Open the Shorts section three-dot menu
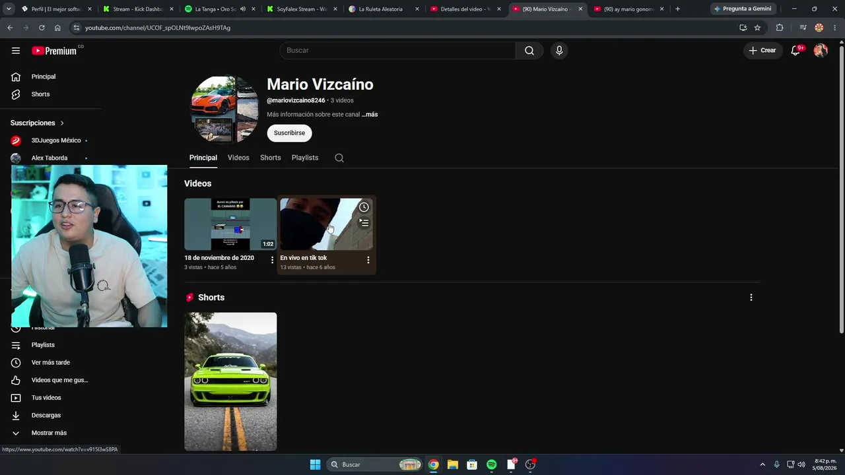This screenshot has height=475, width=845. coord(751,298)
